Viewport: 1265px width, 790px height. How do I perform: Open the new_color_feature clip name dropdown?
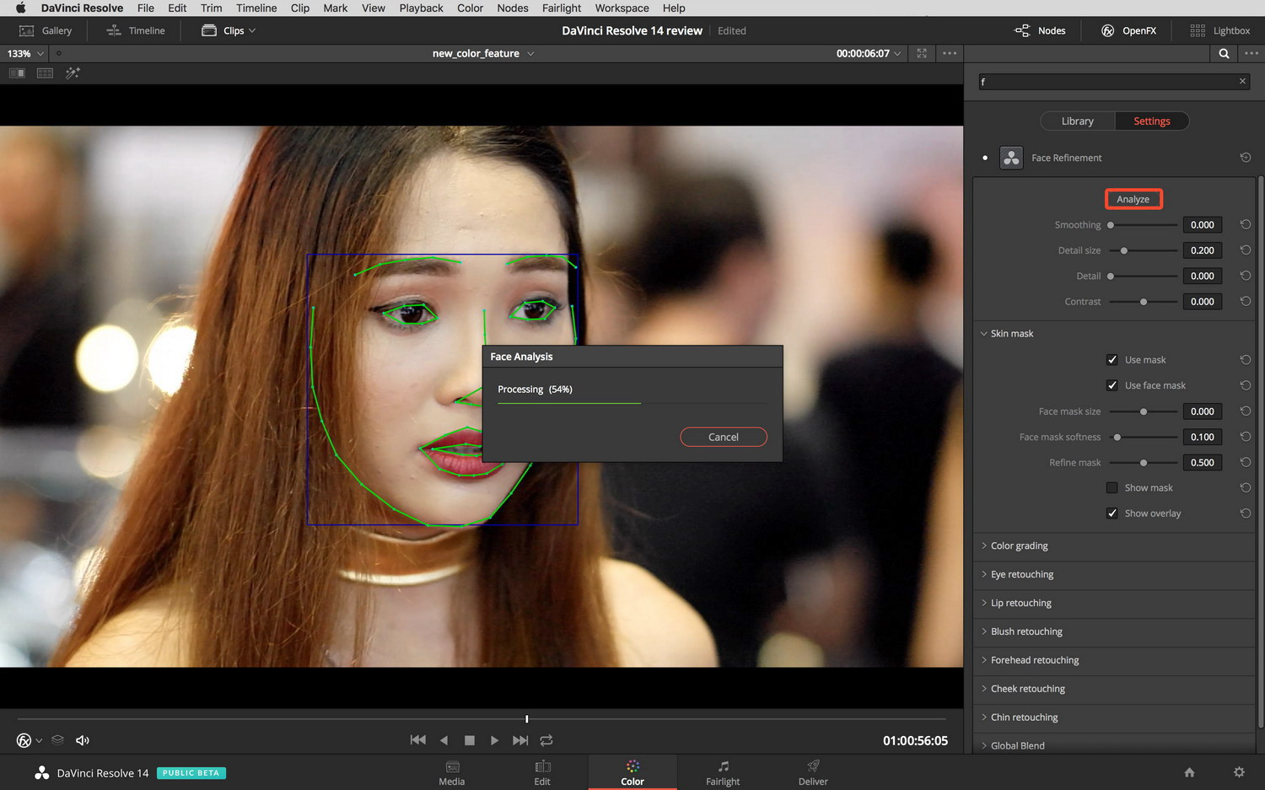[483, 53]
